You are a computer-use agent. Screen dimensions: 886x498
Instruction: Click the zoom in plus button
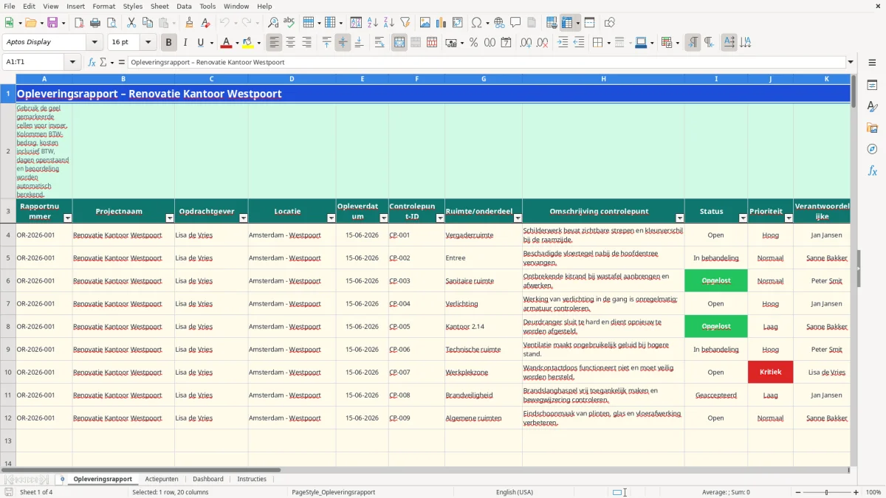[x=856, y=492]
